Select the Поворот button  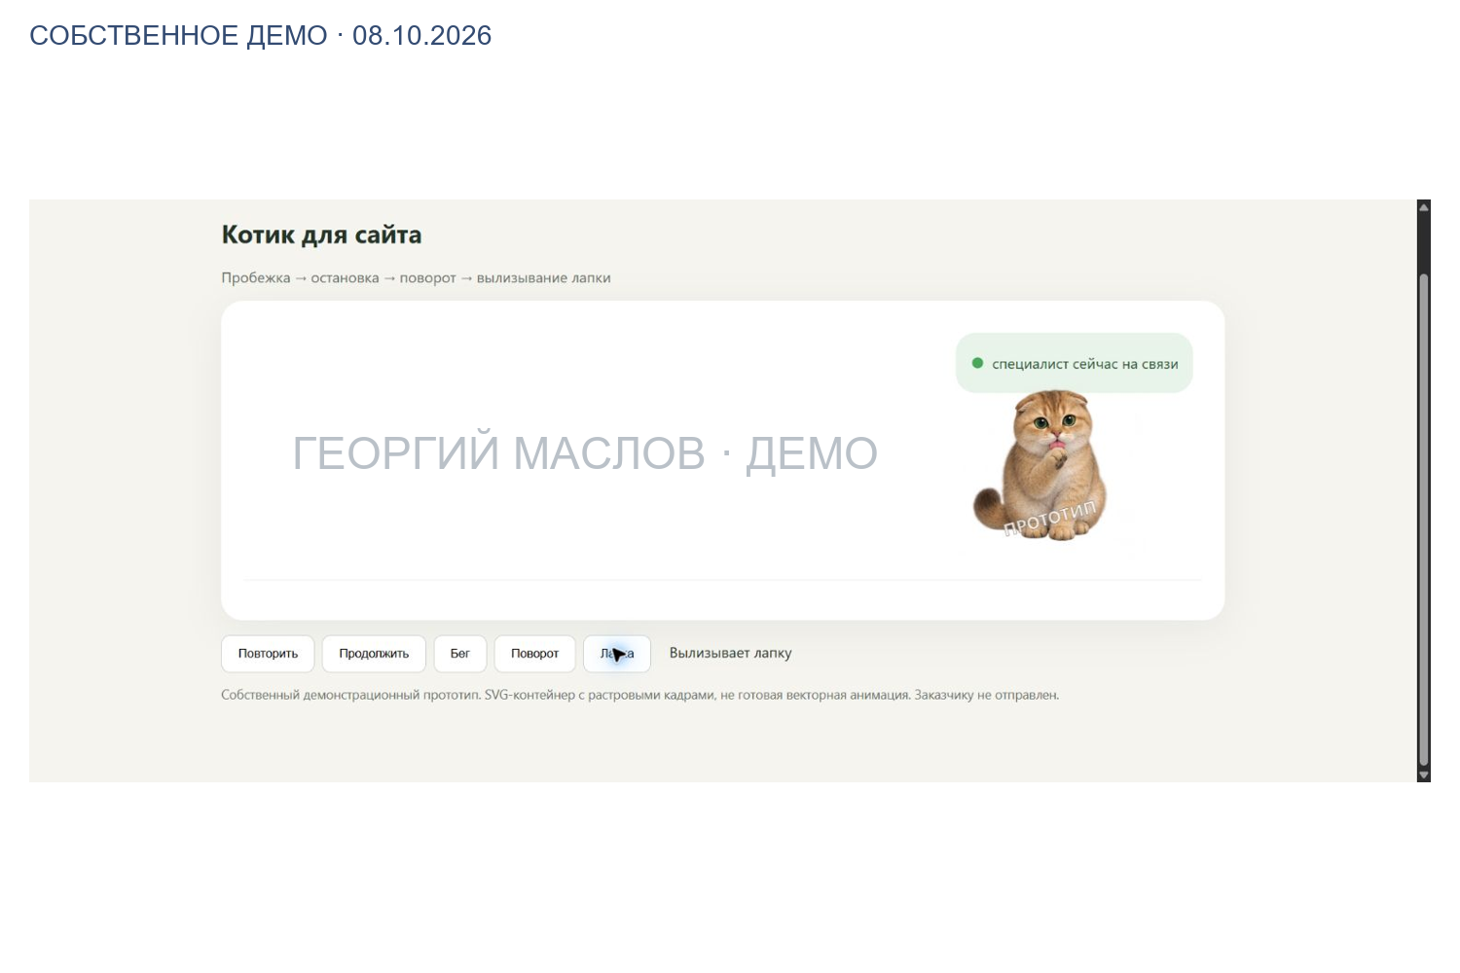pyautogui.click(x=534, y=654)
